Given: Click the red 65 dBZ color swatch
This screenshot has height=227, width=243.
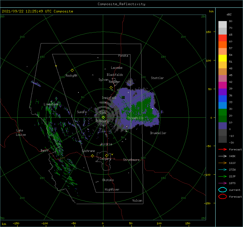Looking at the screenshot, I should (222, 38).
